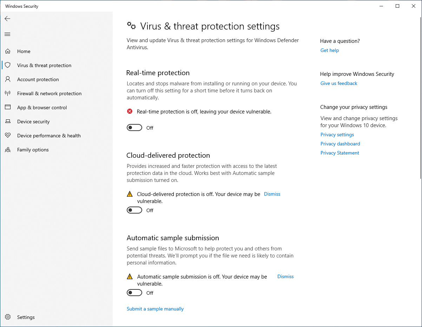Screen dimensions: 422x327
Task: Turn on Real-time protection toggle
Action: point(134,127)
